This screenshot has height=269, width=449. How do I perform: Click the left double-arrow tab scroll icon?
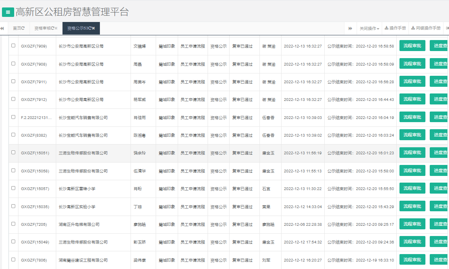coord(2,28)
